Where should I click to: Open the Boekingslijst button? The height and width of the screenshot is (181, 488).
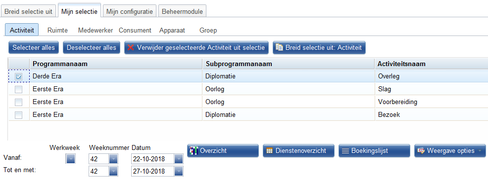pyautogui.click(x=374, y=151)
